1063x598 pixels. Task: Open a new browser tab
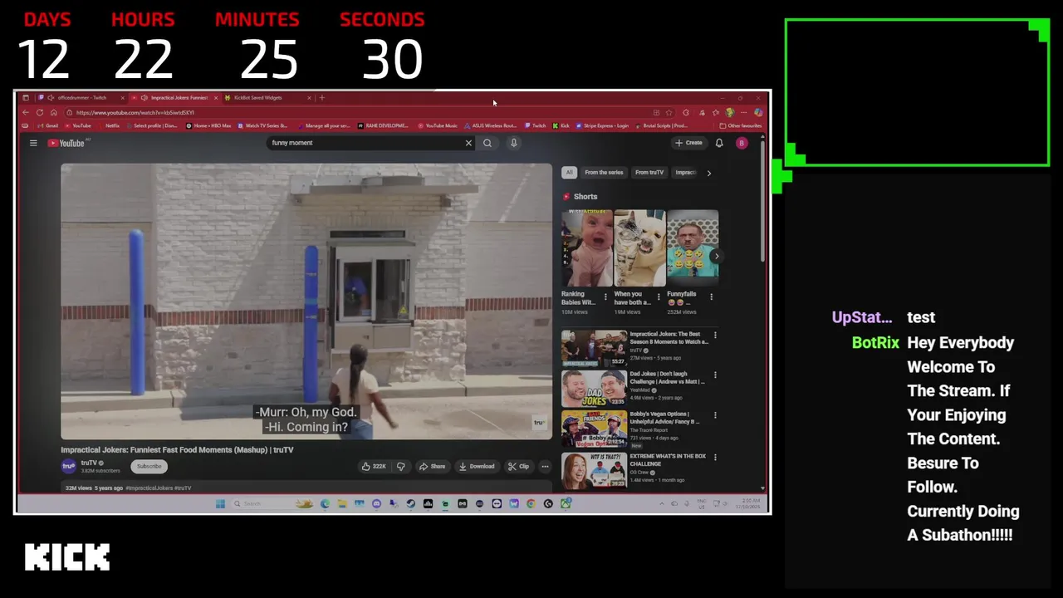[322, 97]
